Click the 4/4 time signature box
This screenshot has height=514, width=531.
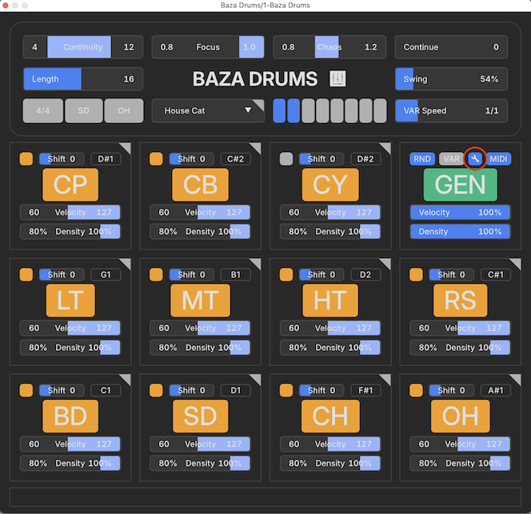tap(43, 110)
